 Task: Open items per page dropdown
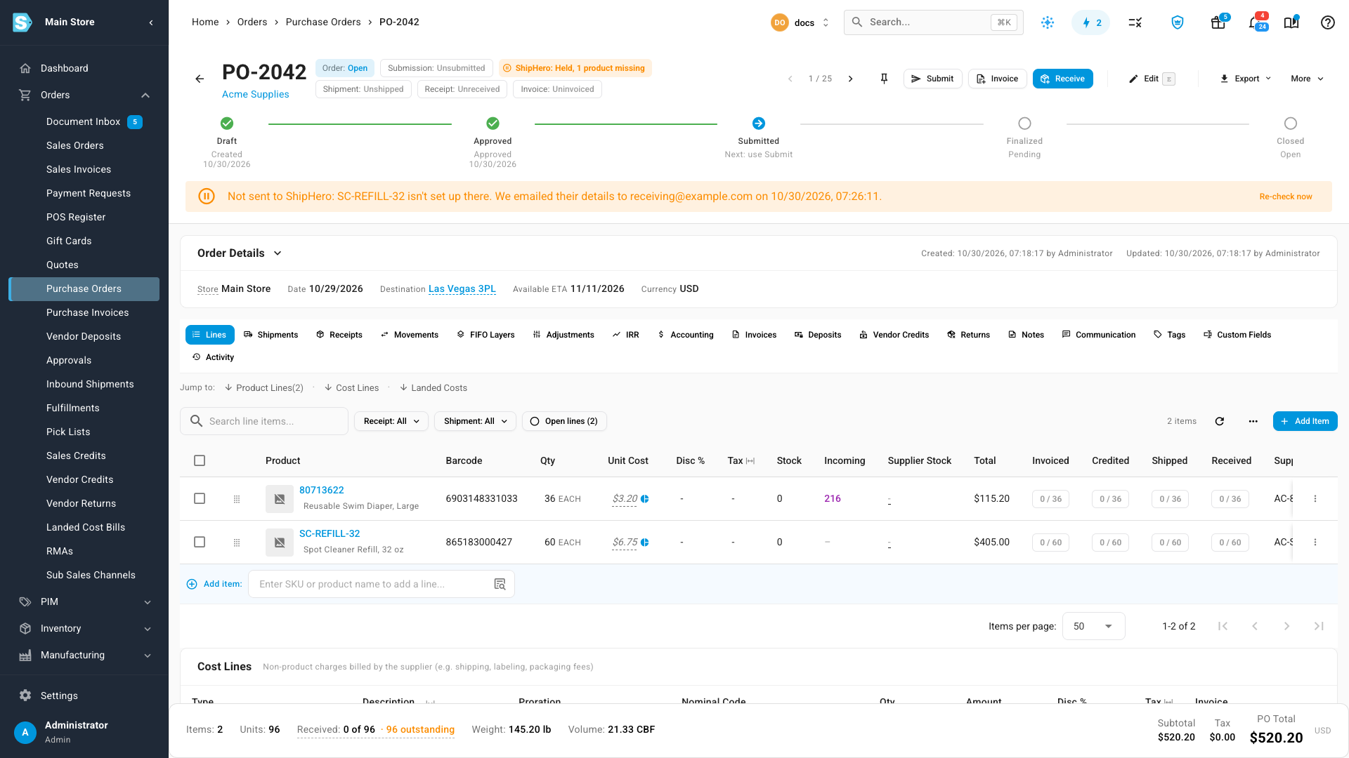click(x=1093, y=626)
